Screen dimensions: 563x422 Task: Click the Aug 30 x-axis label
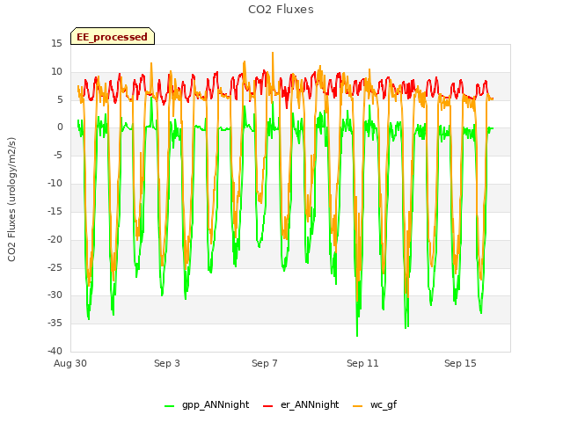tap(70, 363)
